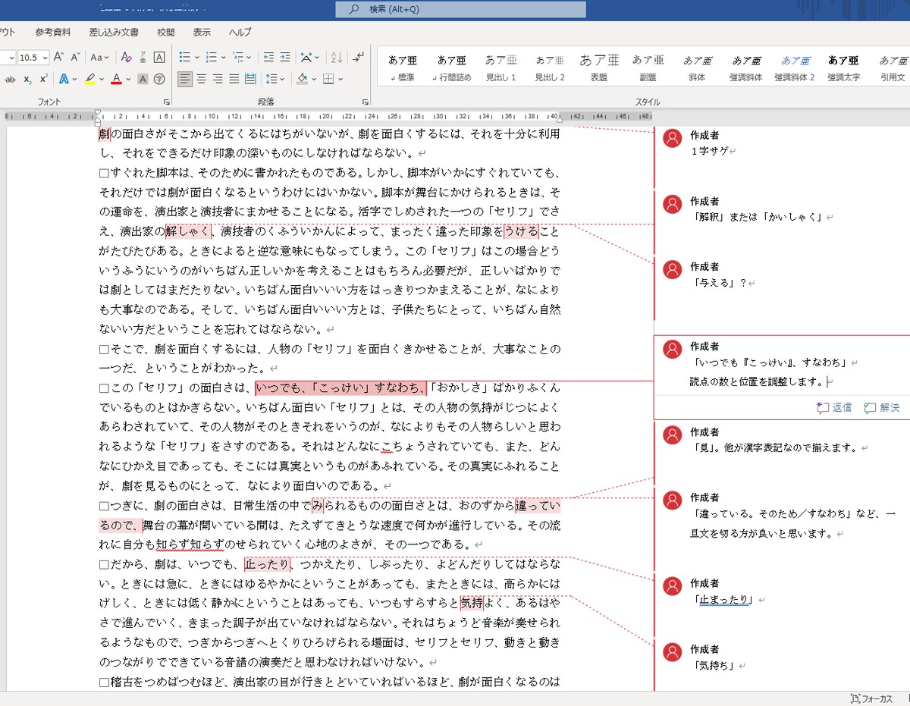Apply the 行間詰め style
This screenshot has width=910, height=706.
click(x=451, y=68)
